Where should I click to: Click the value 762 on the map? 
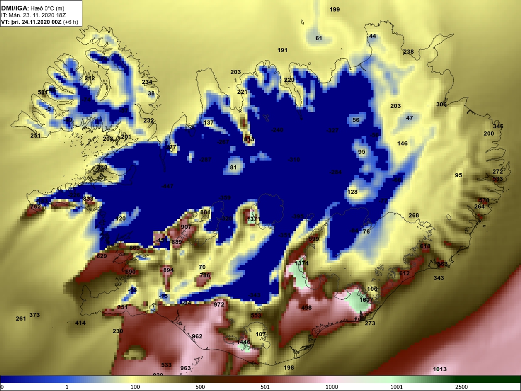(x=35, y=206)
